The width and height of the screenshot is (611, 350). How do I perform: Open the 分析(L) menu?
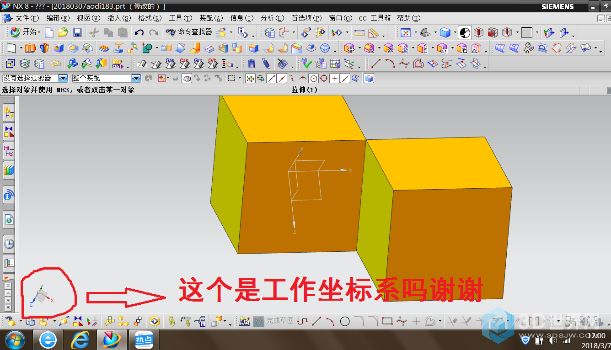pyautogui.click(x=273, y=18)
